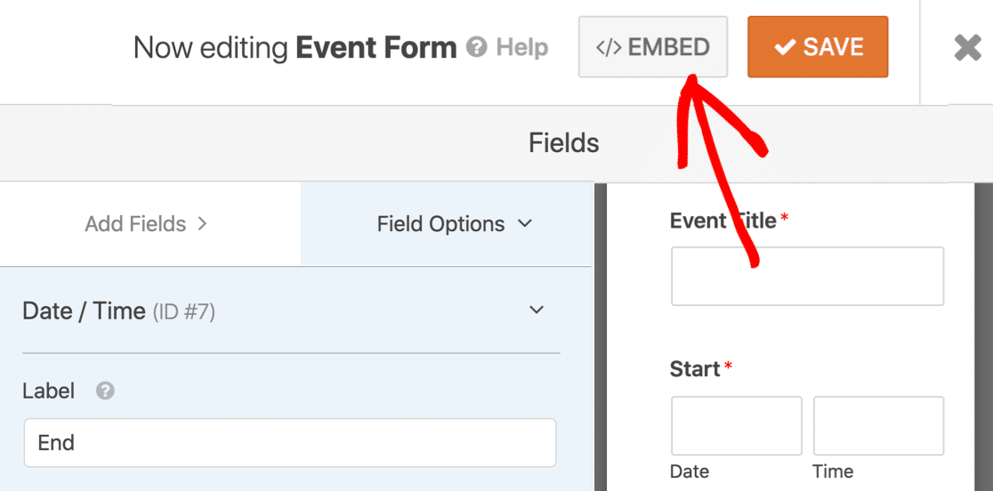Click the Date / Time (ID #7) heading
The width and height of the screenshot is (993, 491).
(118, 311)
